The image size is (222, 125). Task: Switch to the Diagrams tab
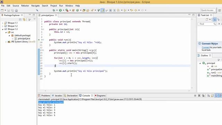click(100, 96)
